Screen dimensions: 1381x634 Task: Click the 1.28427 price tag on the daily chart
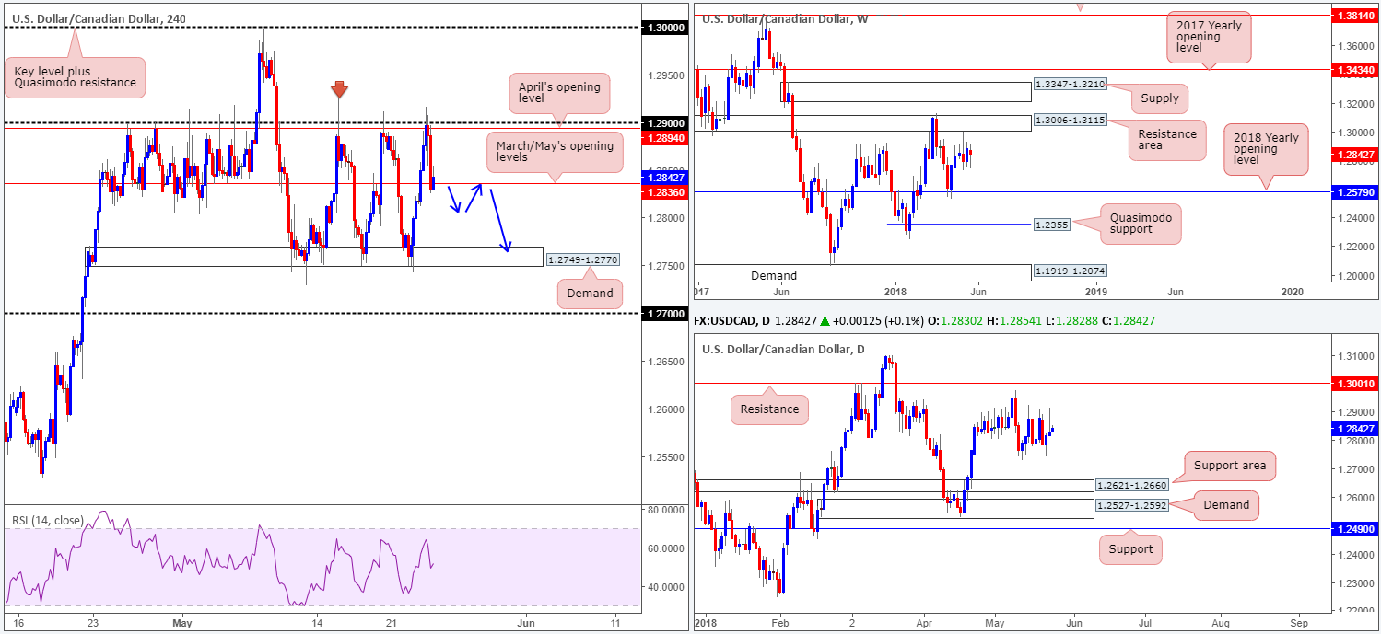[x=1354, y=428]
